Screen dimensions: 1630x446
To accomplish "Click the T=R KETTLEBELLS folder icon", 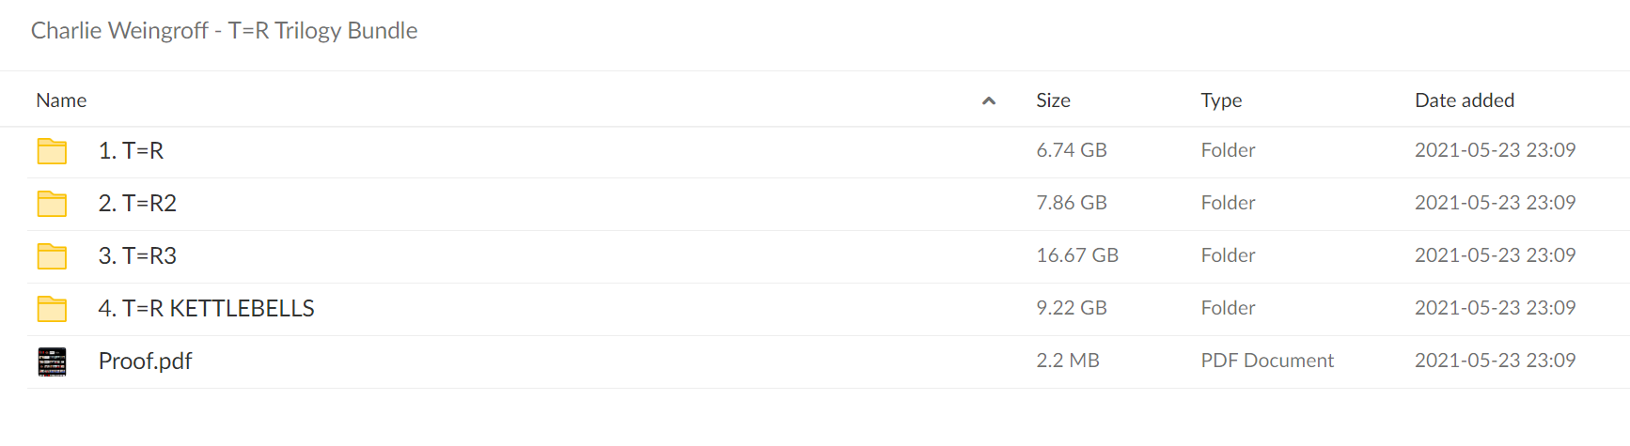I will tap(52, 309).
